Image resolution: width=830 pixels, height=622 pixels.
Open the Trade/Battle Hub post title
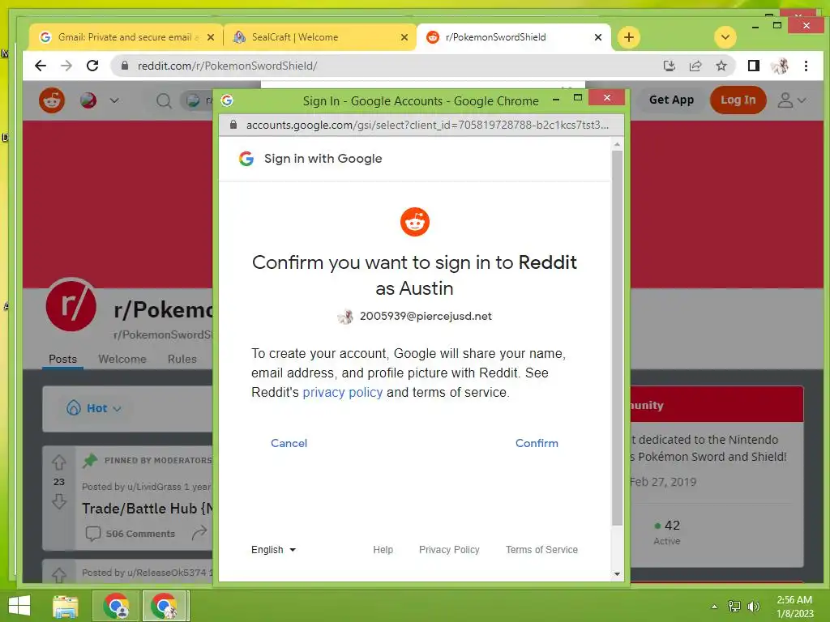tap(148, 509)
